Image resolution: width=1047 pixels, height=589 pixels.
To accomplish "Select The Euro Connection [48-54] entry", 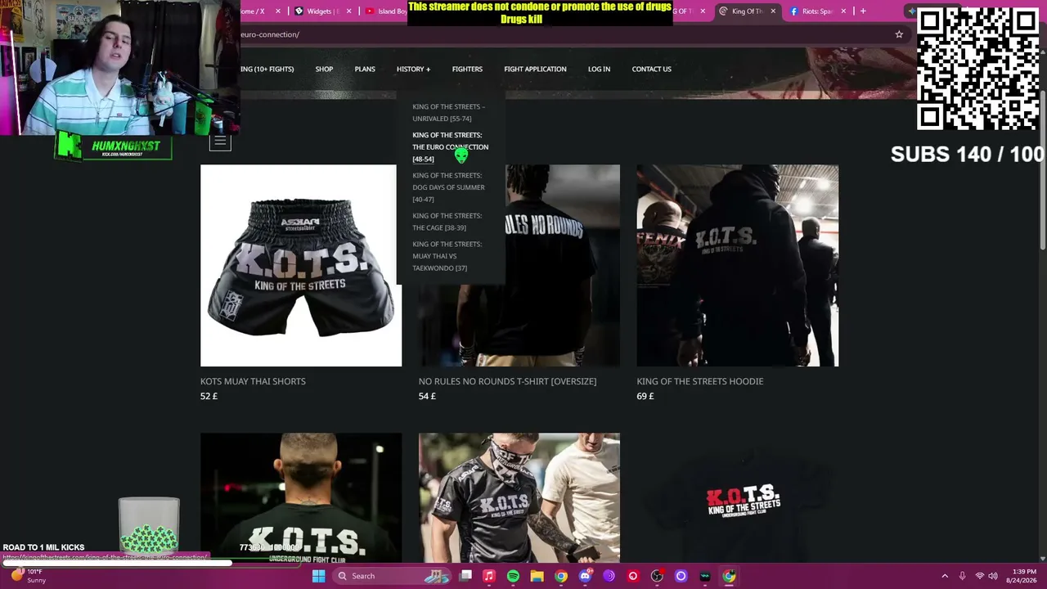I will tap(450, 146).
